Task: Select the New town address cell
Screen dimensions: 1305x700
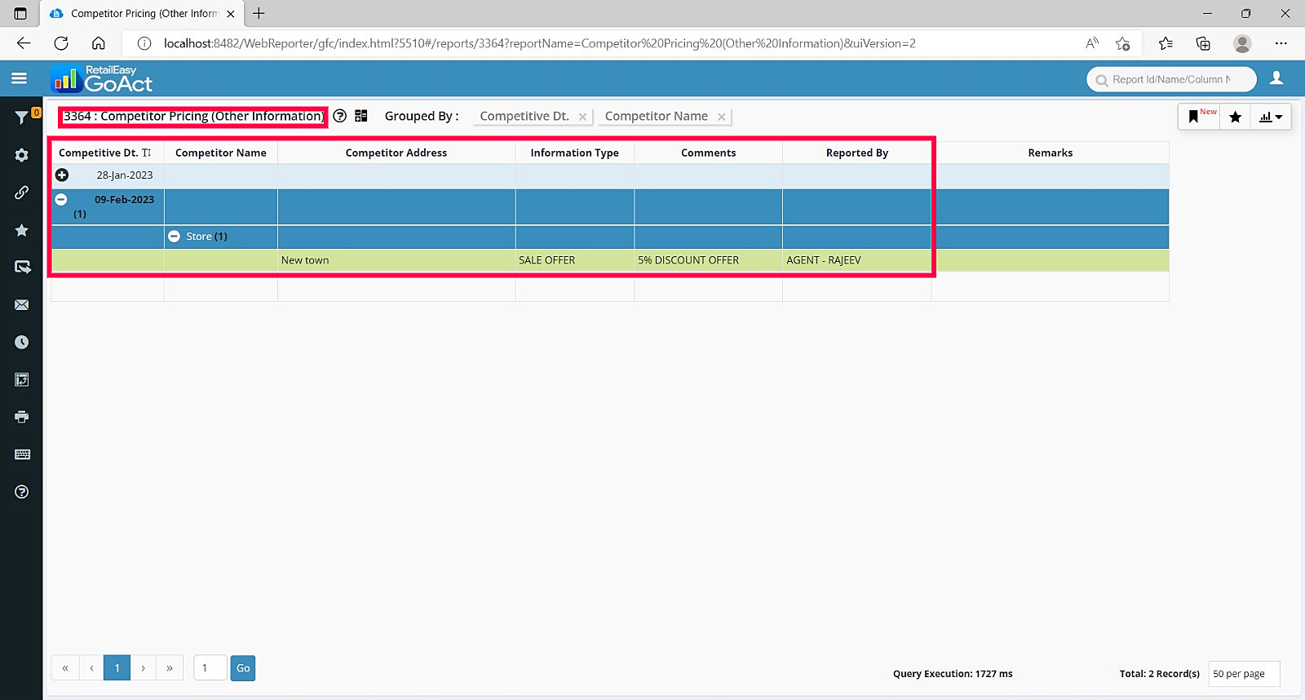Action: pyautogui.click(x=396, y=260)
